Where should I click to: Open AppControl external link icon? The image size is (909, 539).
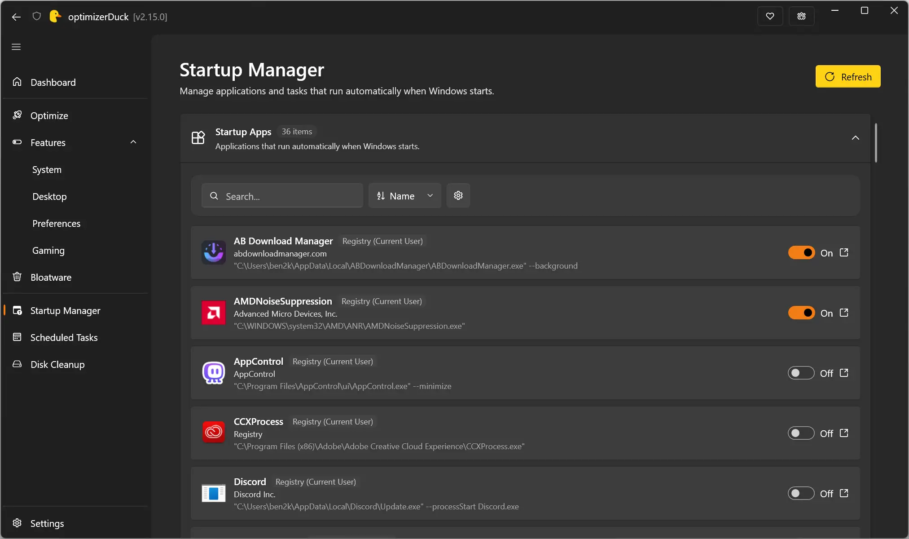[844, 373]
